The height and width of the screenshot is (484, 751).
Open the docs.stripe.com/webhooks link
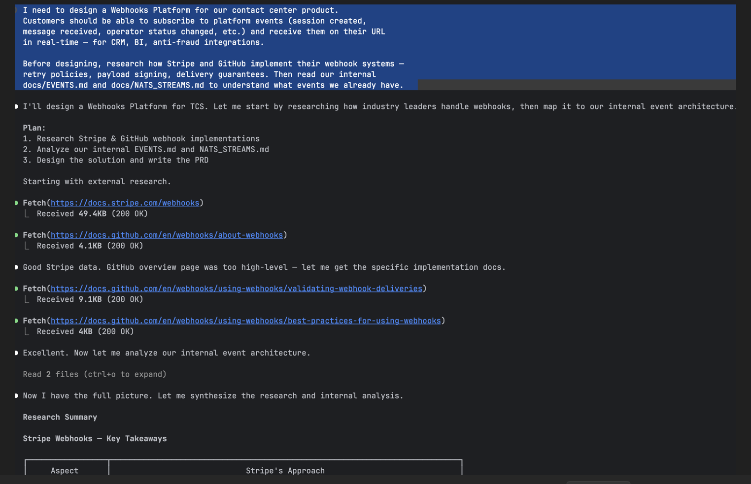coord(125,203)
